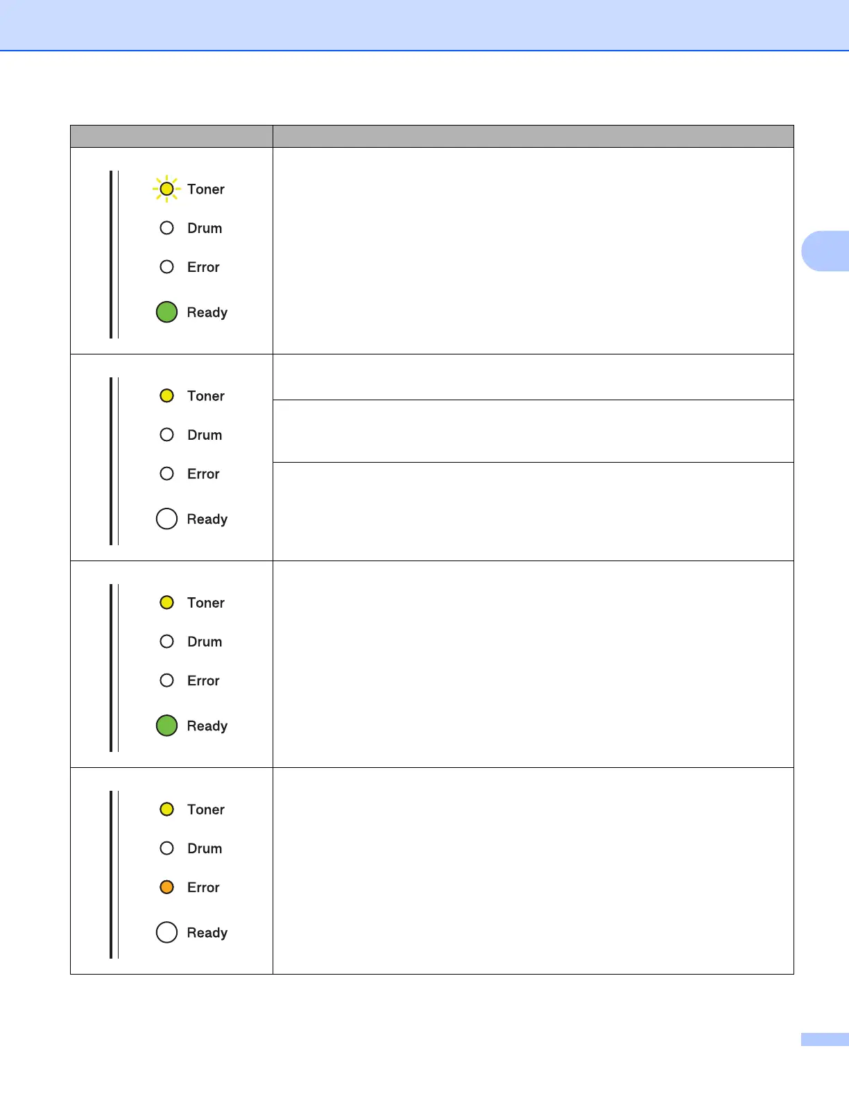Viewport: 849px width, 1096px height.
Task: Click the blue chapter tab on page edge
Action: coord(825,250)
